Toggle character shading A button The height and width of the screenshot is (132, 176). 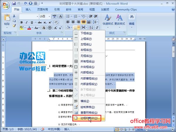[44, 28]
